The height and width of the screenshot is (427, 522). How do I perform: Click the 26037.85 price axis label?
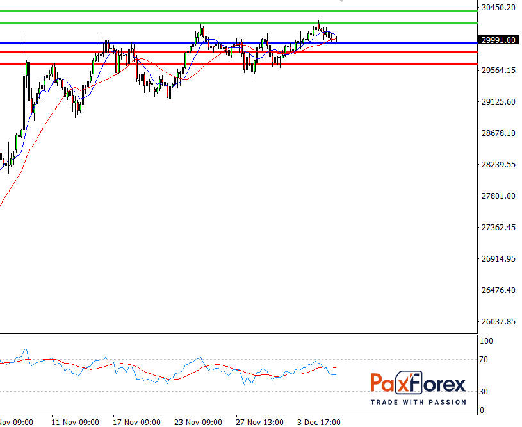[498, 322]
